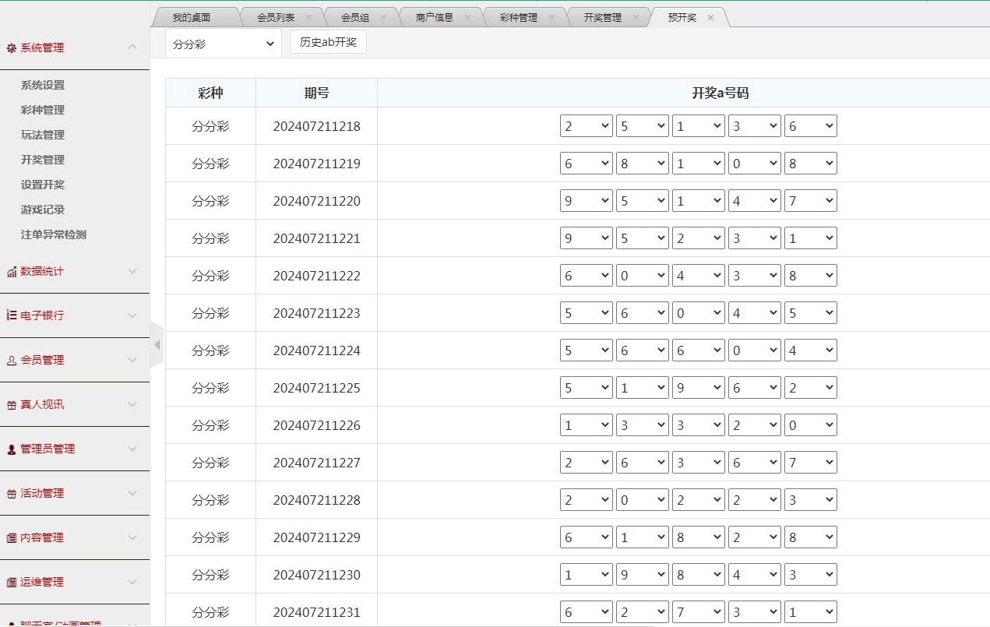Click the 开奖a号码 column header

point(720,93)
